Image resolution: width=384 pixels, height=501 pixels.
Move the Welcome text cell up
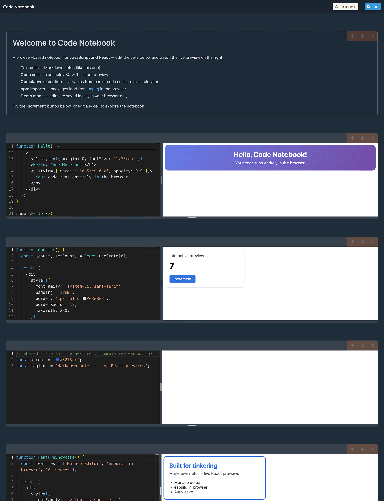pyautogui.click(x=352, y=36)
